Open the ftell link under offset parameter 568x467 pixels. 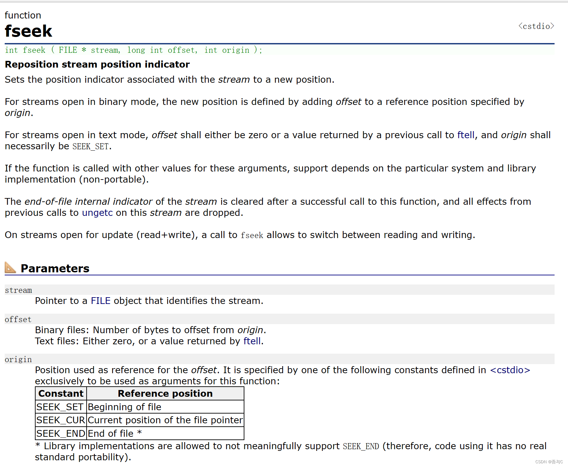pos(252,341)
